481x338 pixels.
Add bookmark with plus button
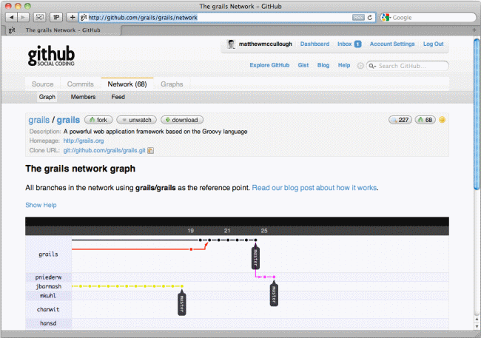(73, 18)
